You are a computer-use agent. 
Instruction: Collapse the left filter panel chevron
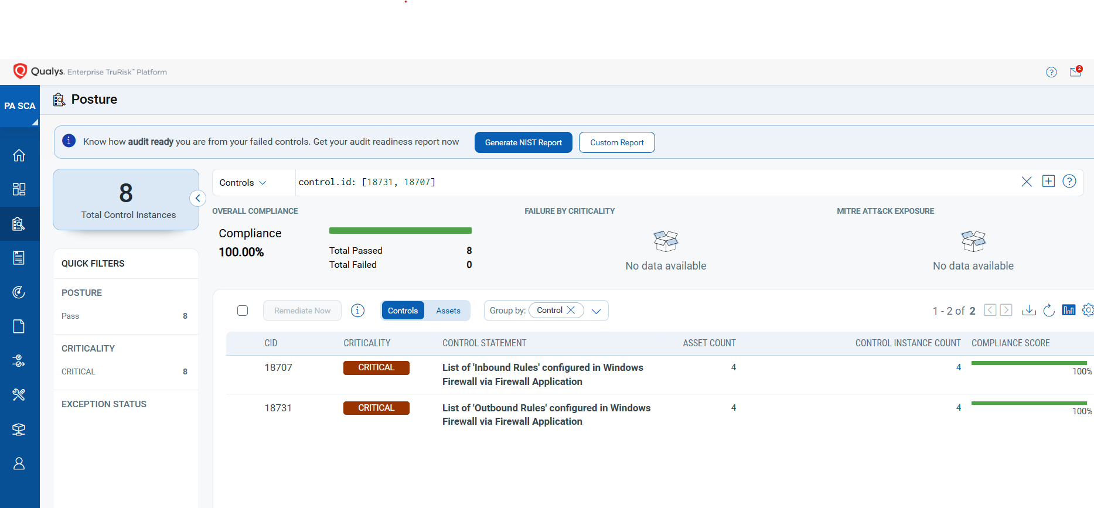pyautogui.click(x=198, y=199)
